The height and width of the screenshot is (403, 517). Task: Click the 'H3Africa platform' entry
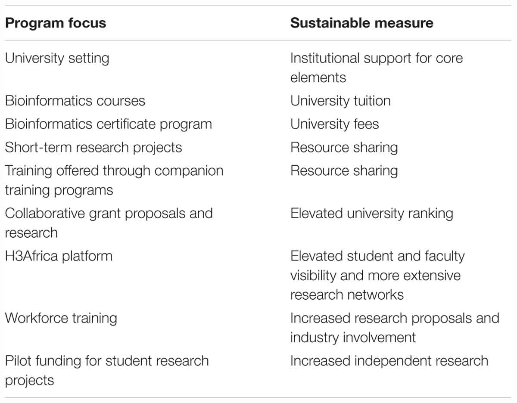click(59, 256)
